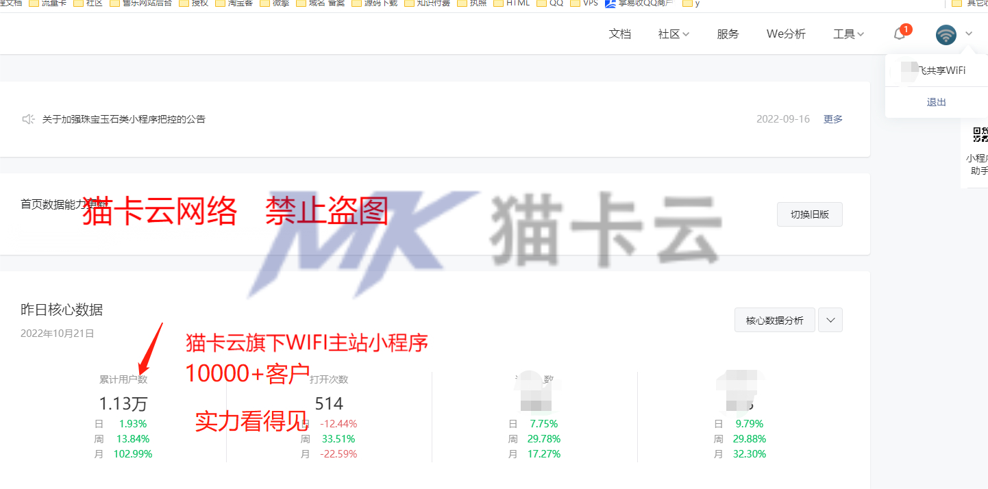988x489 pixels.
Task: Open the QQ bookmark folder
Action: pos(550,3)
